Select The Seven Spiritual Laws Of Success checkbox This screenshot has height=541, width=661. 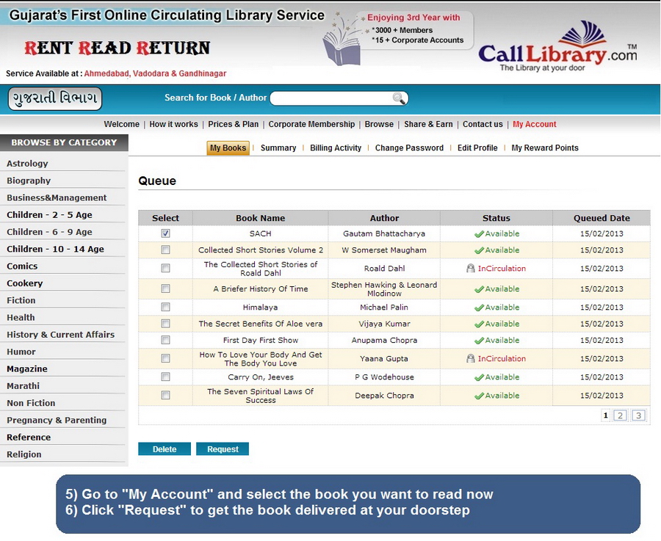pyautogui.click(x=165, y=395)
